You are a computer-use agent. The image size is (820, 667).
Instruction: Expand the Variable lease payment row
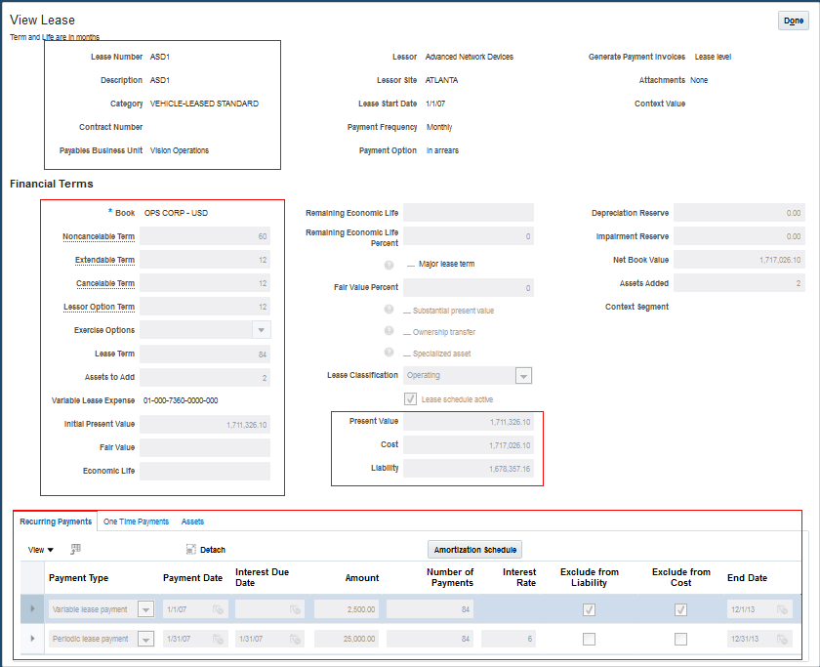[32, 609]
